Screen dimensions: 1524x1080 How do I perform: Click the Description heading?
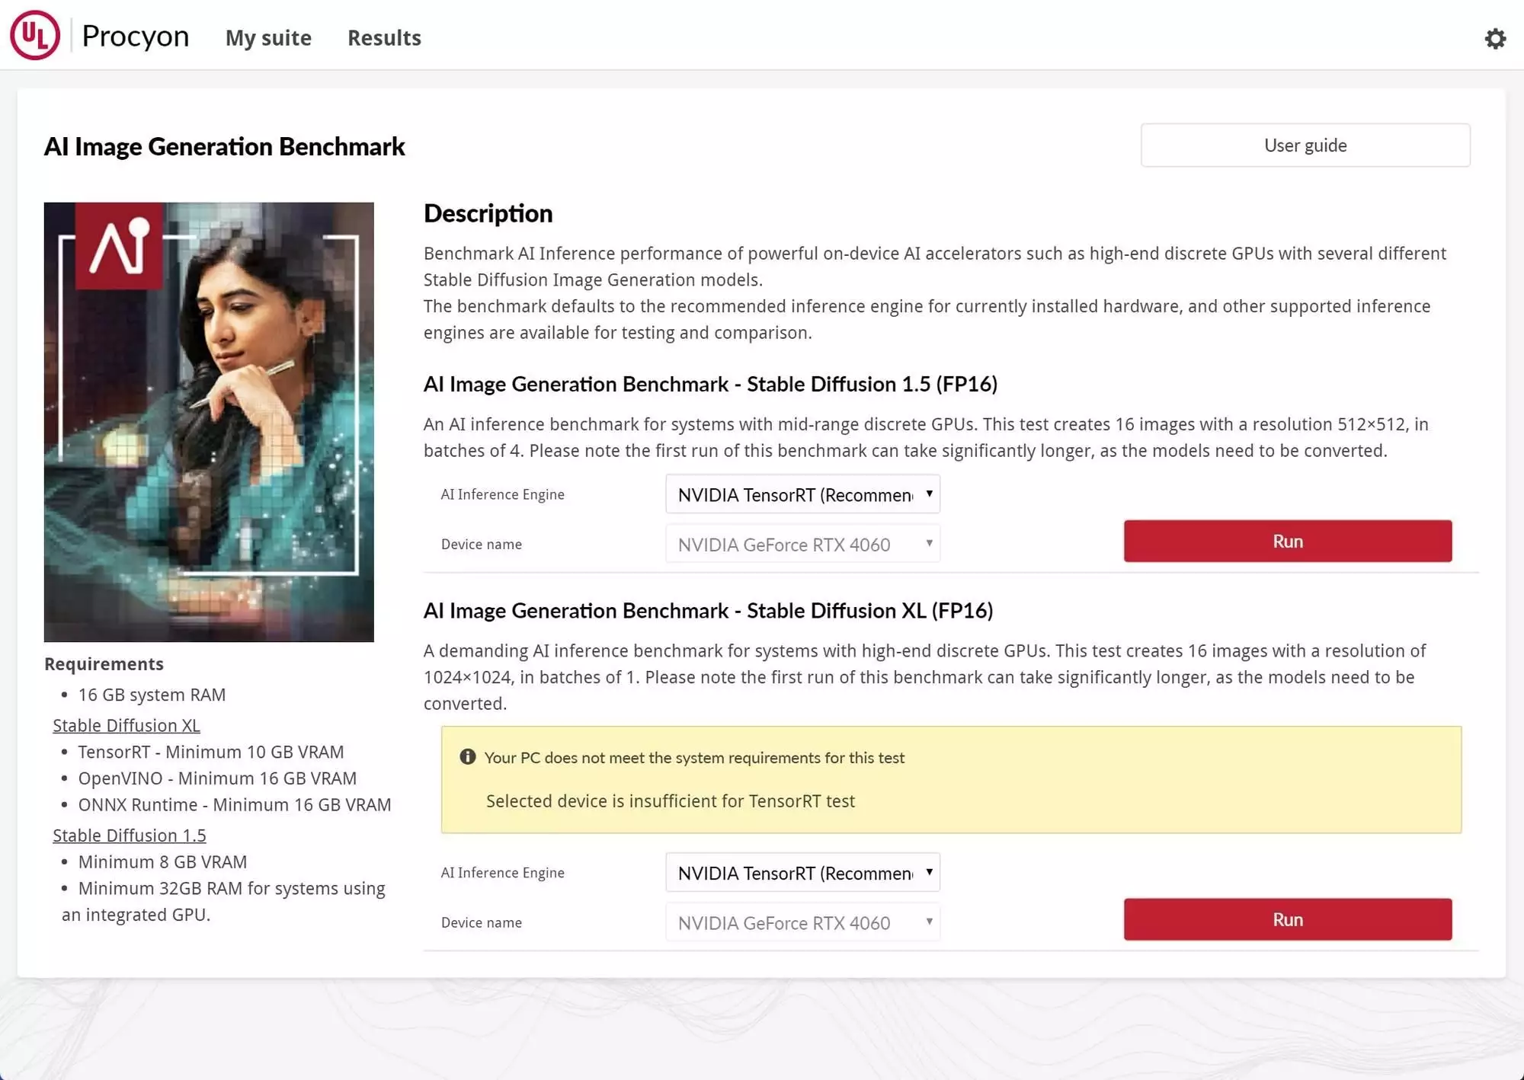click(488, 213)
